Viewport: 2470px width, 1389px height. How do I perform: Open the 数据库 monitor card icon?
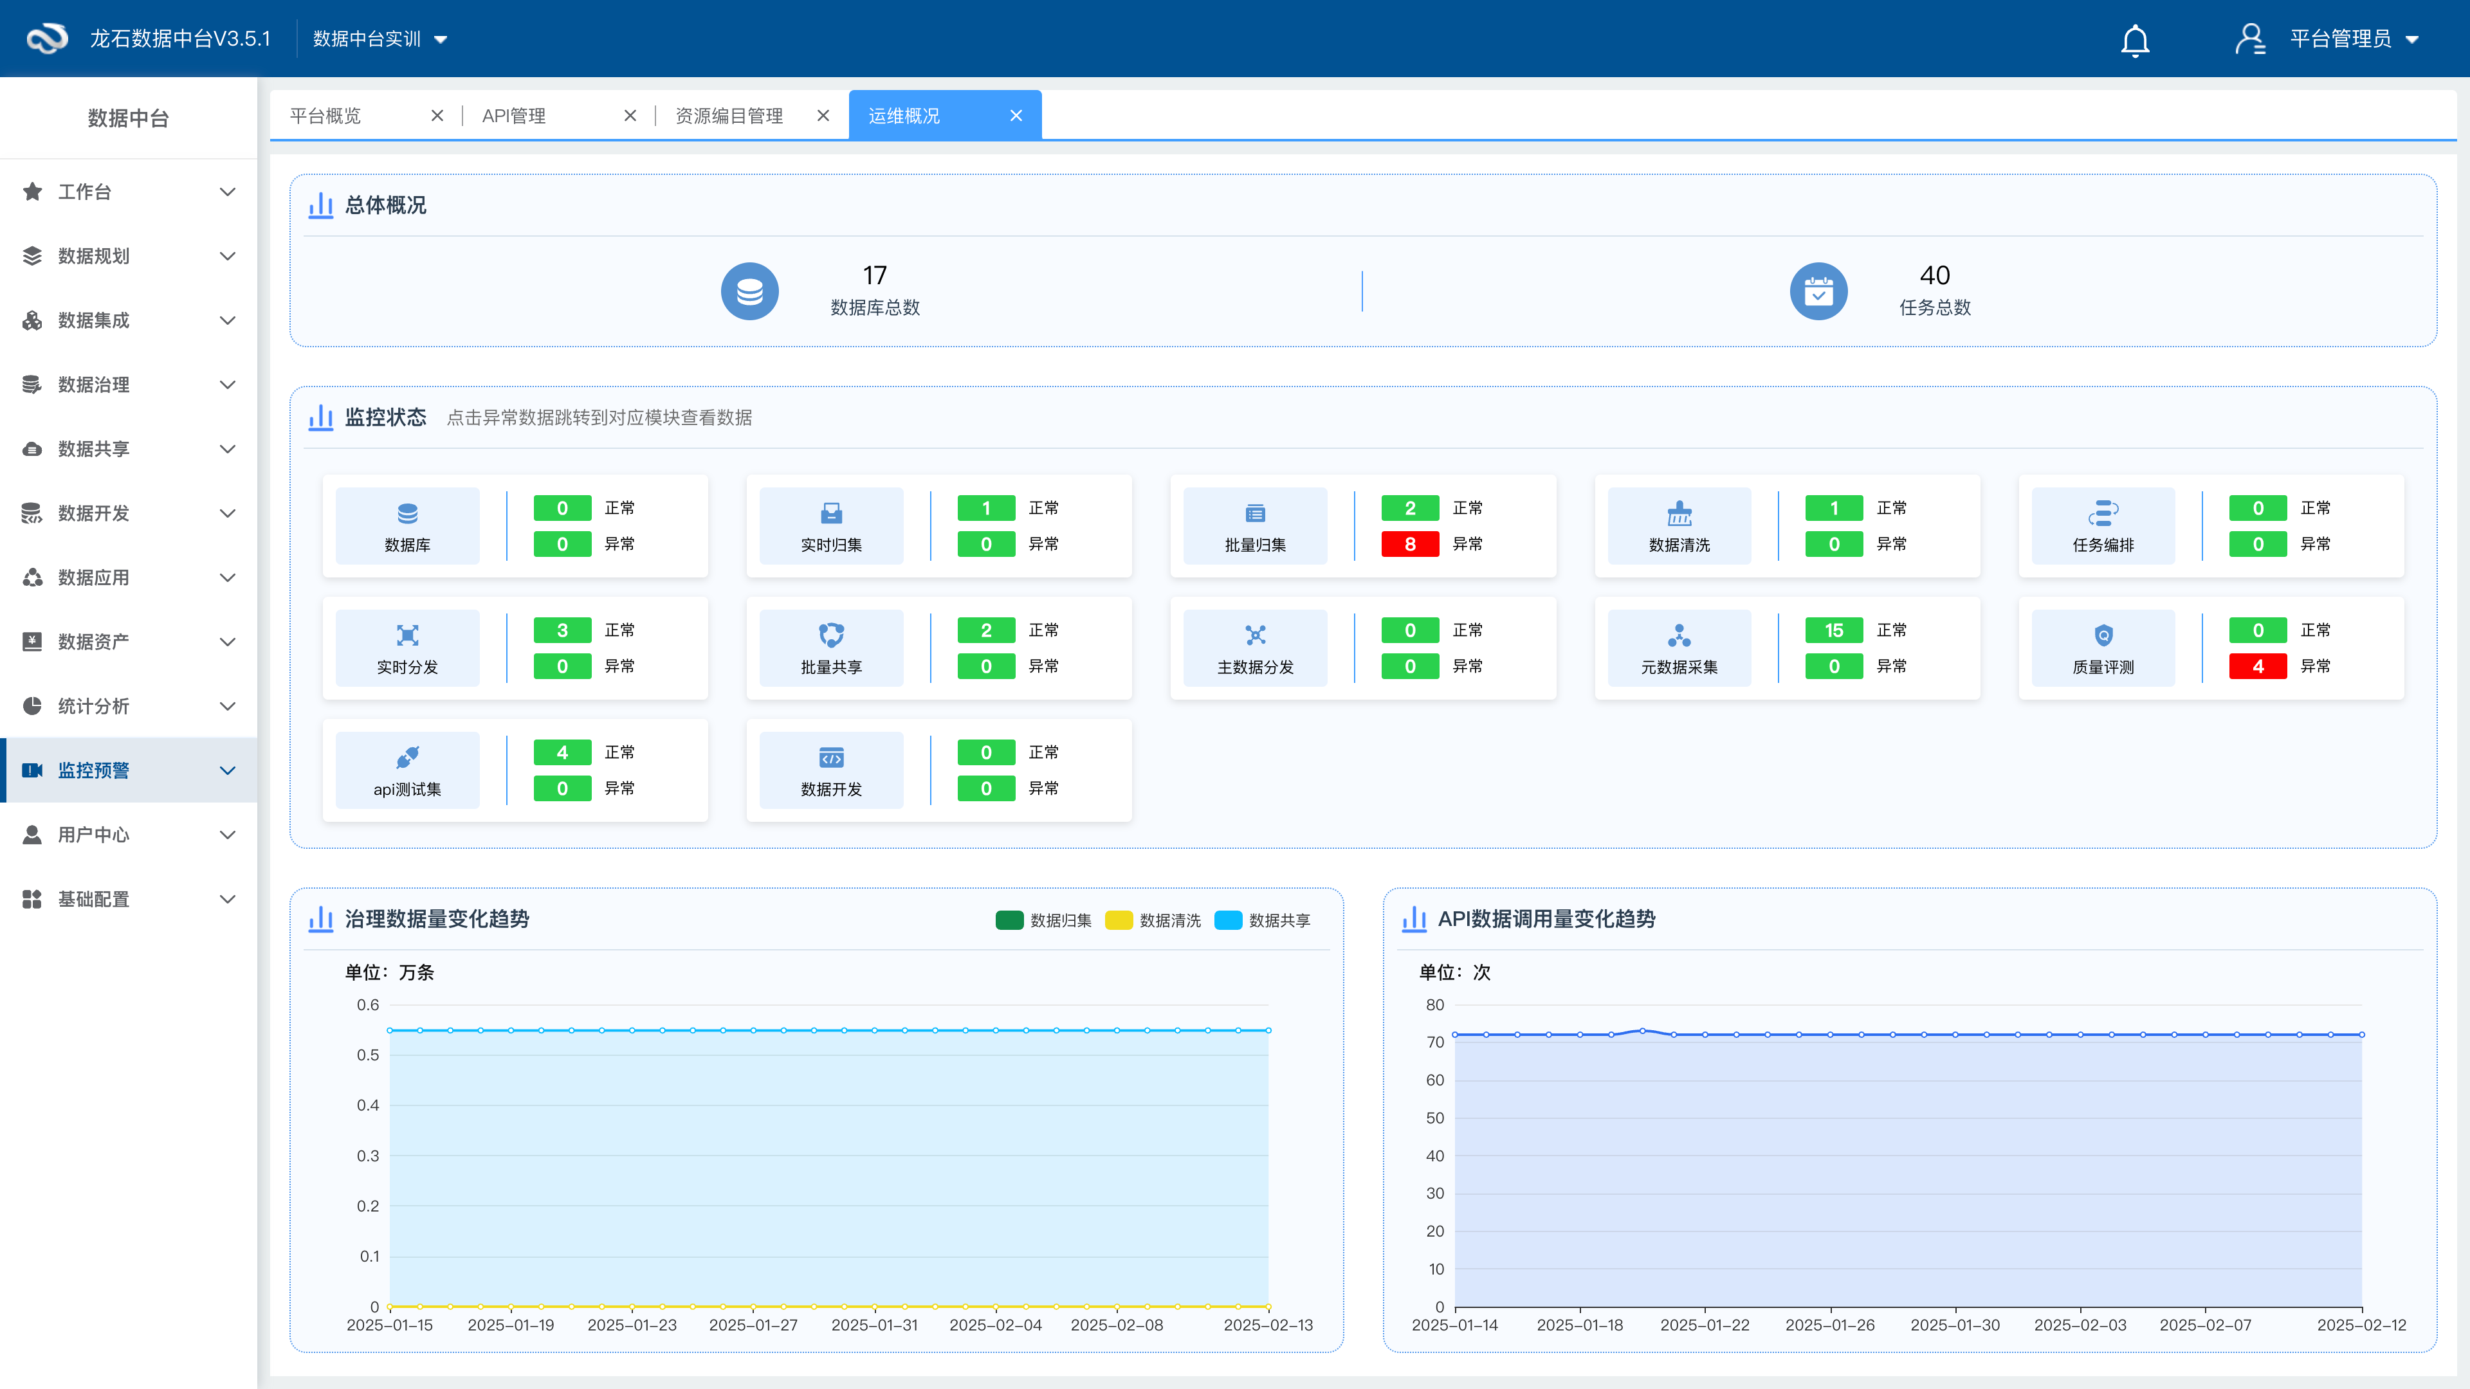tap(408, 514)
